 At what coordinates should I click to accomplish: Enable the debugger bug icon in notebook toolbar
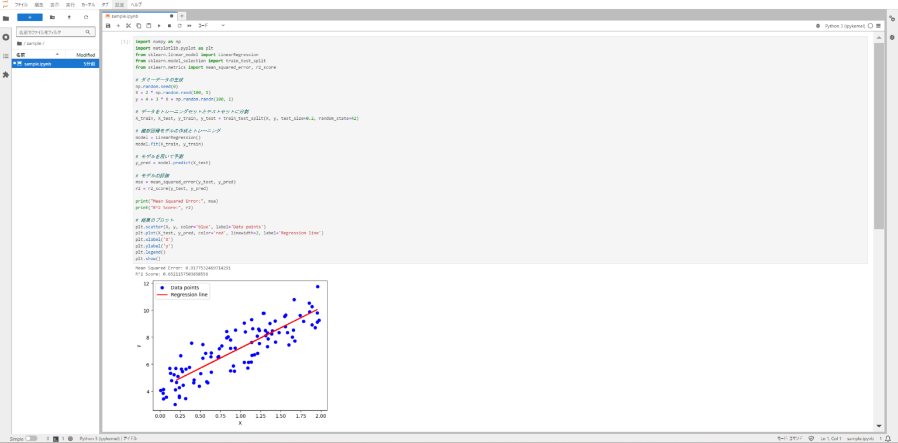[817, 26]
